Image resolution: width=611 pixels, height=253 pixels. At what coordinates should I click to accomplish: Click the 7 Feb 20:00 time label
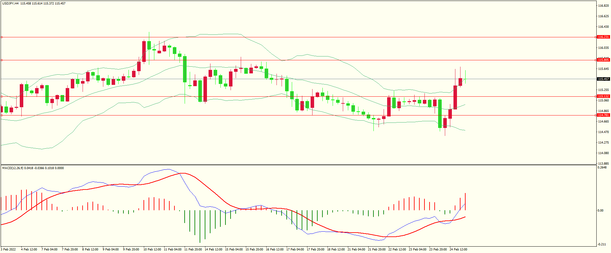point(70,249)
